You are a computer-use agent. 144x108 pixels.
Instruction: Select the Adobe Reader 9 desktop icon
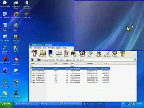(5, 61)
